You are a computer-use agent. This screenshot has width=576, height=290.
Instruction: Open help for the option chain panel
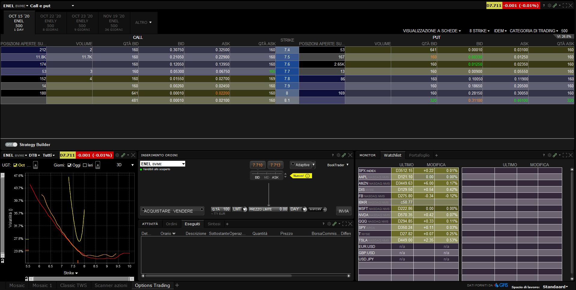544,5
